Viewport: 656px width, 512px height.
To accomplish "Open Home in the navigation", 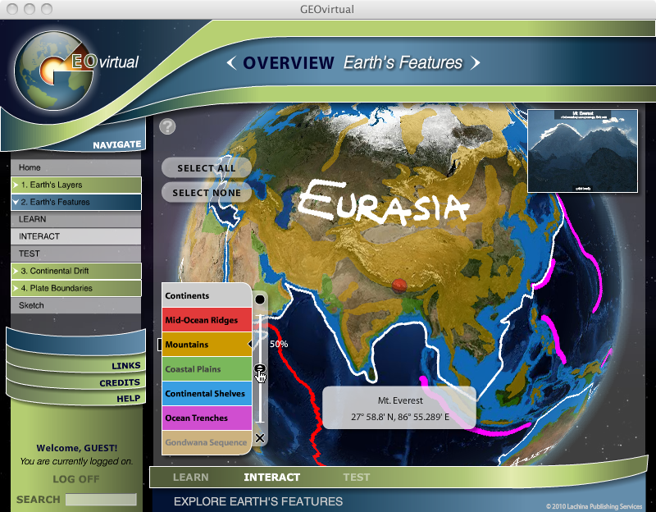I will point(75,167).
